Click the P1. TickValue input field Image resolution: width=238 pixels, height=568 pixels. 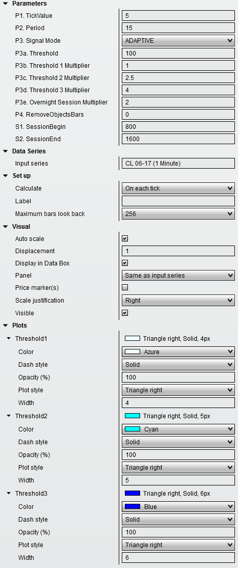pos(178,16)
